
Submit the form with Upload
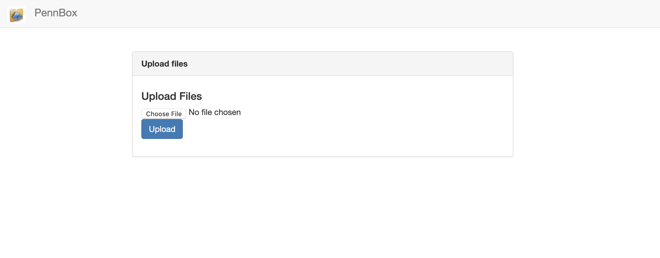coord(162,129)
